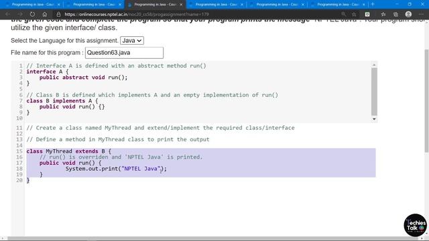Close the active Programming in Java tab
Image resolution: width=429 pixels, height=241 pixels.
click(181, 5)
